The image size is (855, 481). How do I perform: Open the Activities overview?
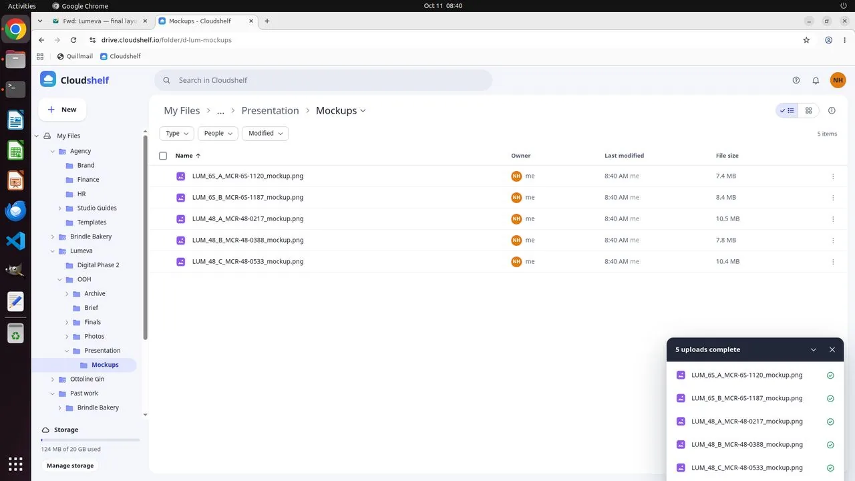click(x=22, y=6)
